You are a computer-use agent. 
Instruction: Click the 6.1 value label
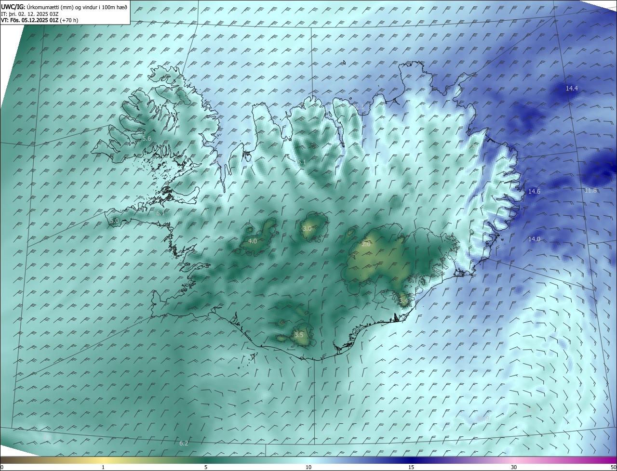(x=161, y=213)
